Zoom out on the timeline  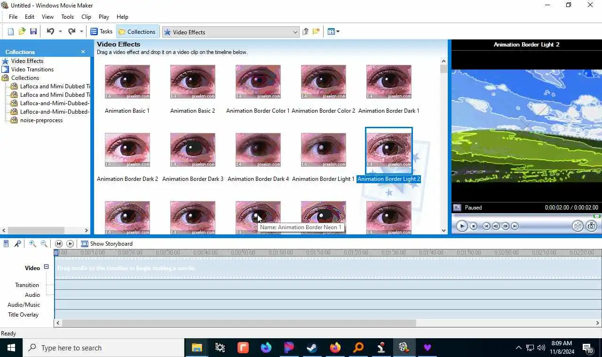point(44,243)
